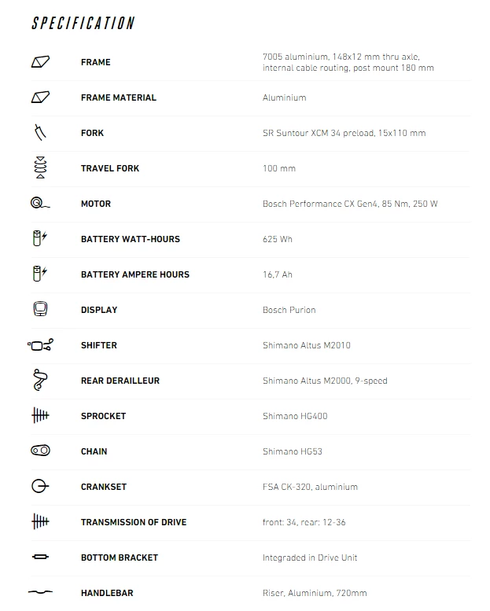Click the 625 Wh battery value
The image size is (490, 611).
[277, 239]
